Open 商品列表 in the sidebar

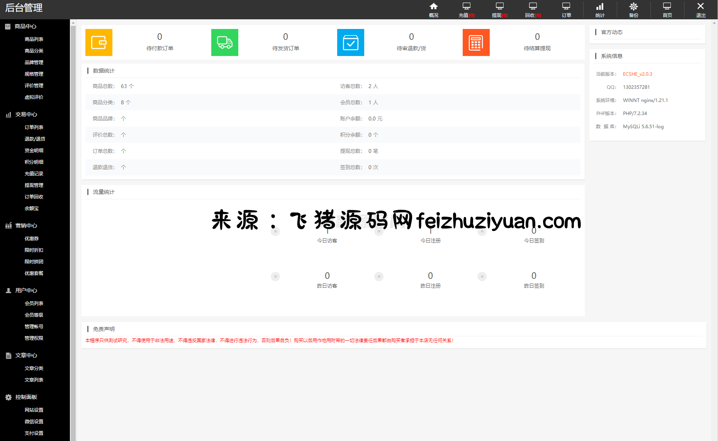pos(34,39)
